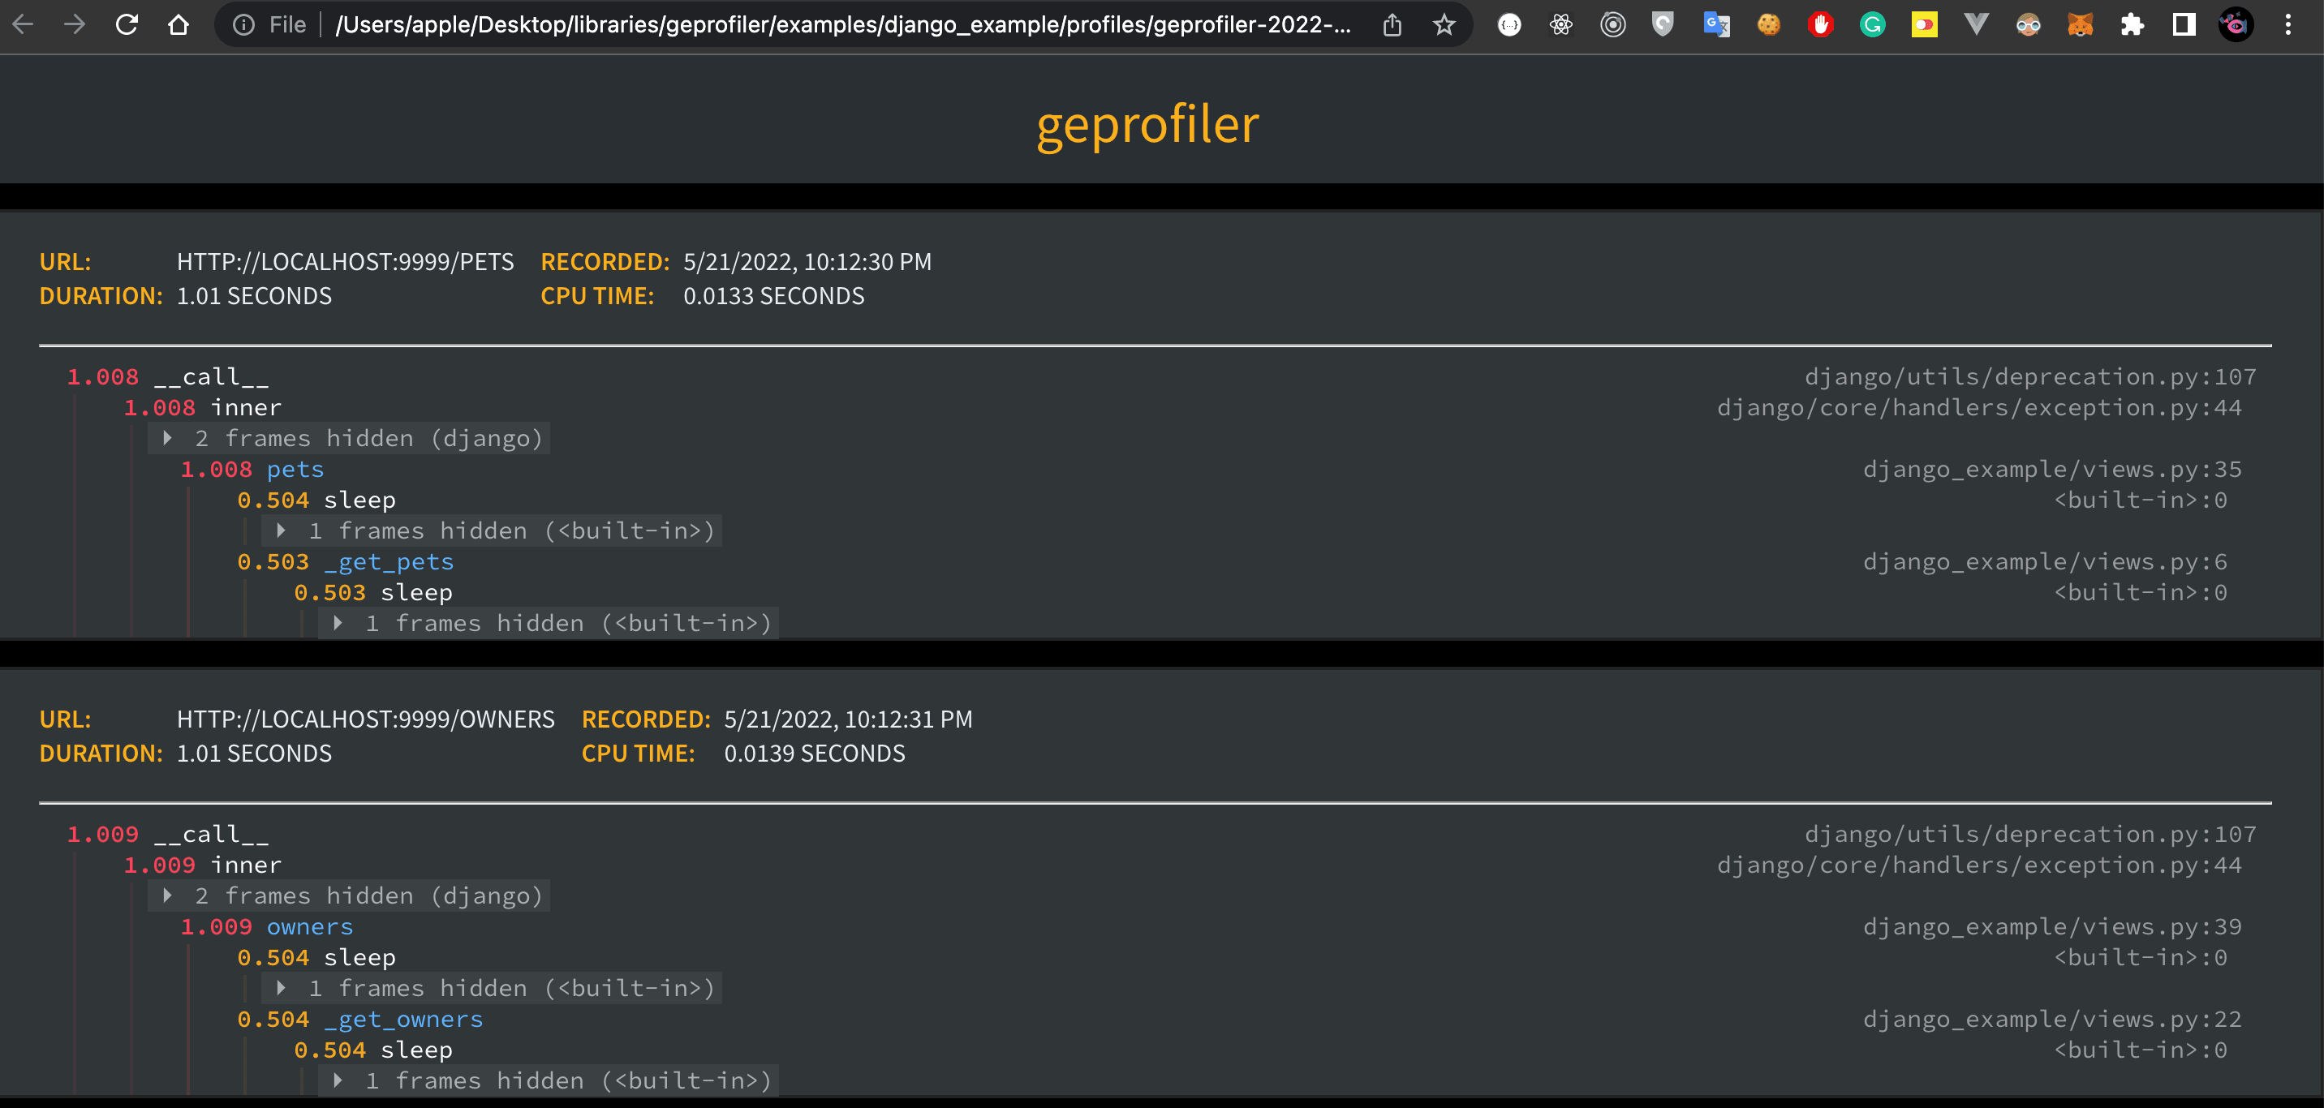Reload the geprofiler report page

pyautogui.click(x=127, y=24)
